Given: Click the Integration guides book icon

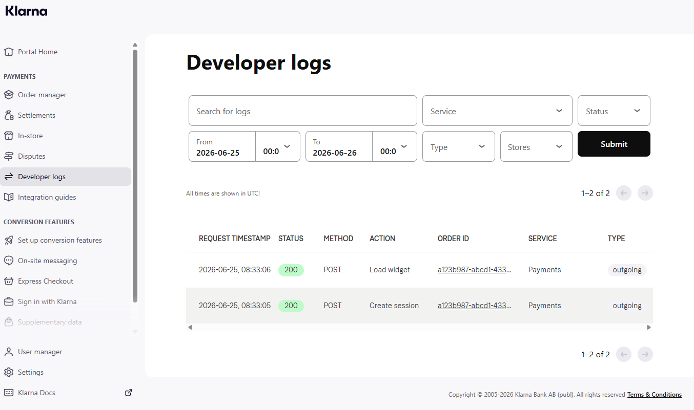Looking at the screenshot, I should 8,197.
